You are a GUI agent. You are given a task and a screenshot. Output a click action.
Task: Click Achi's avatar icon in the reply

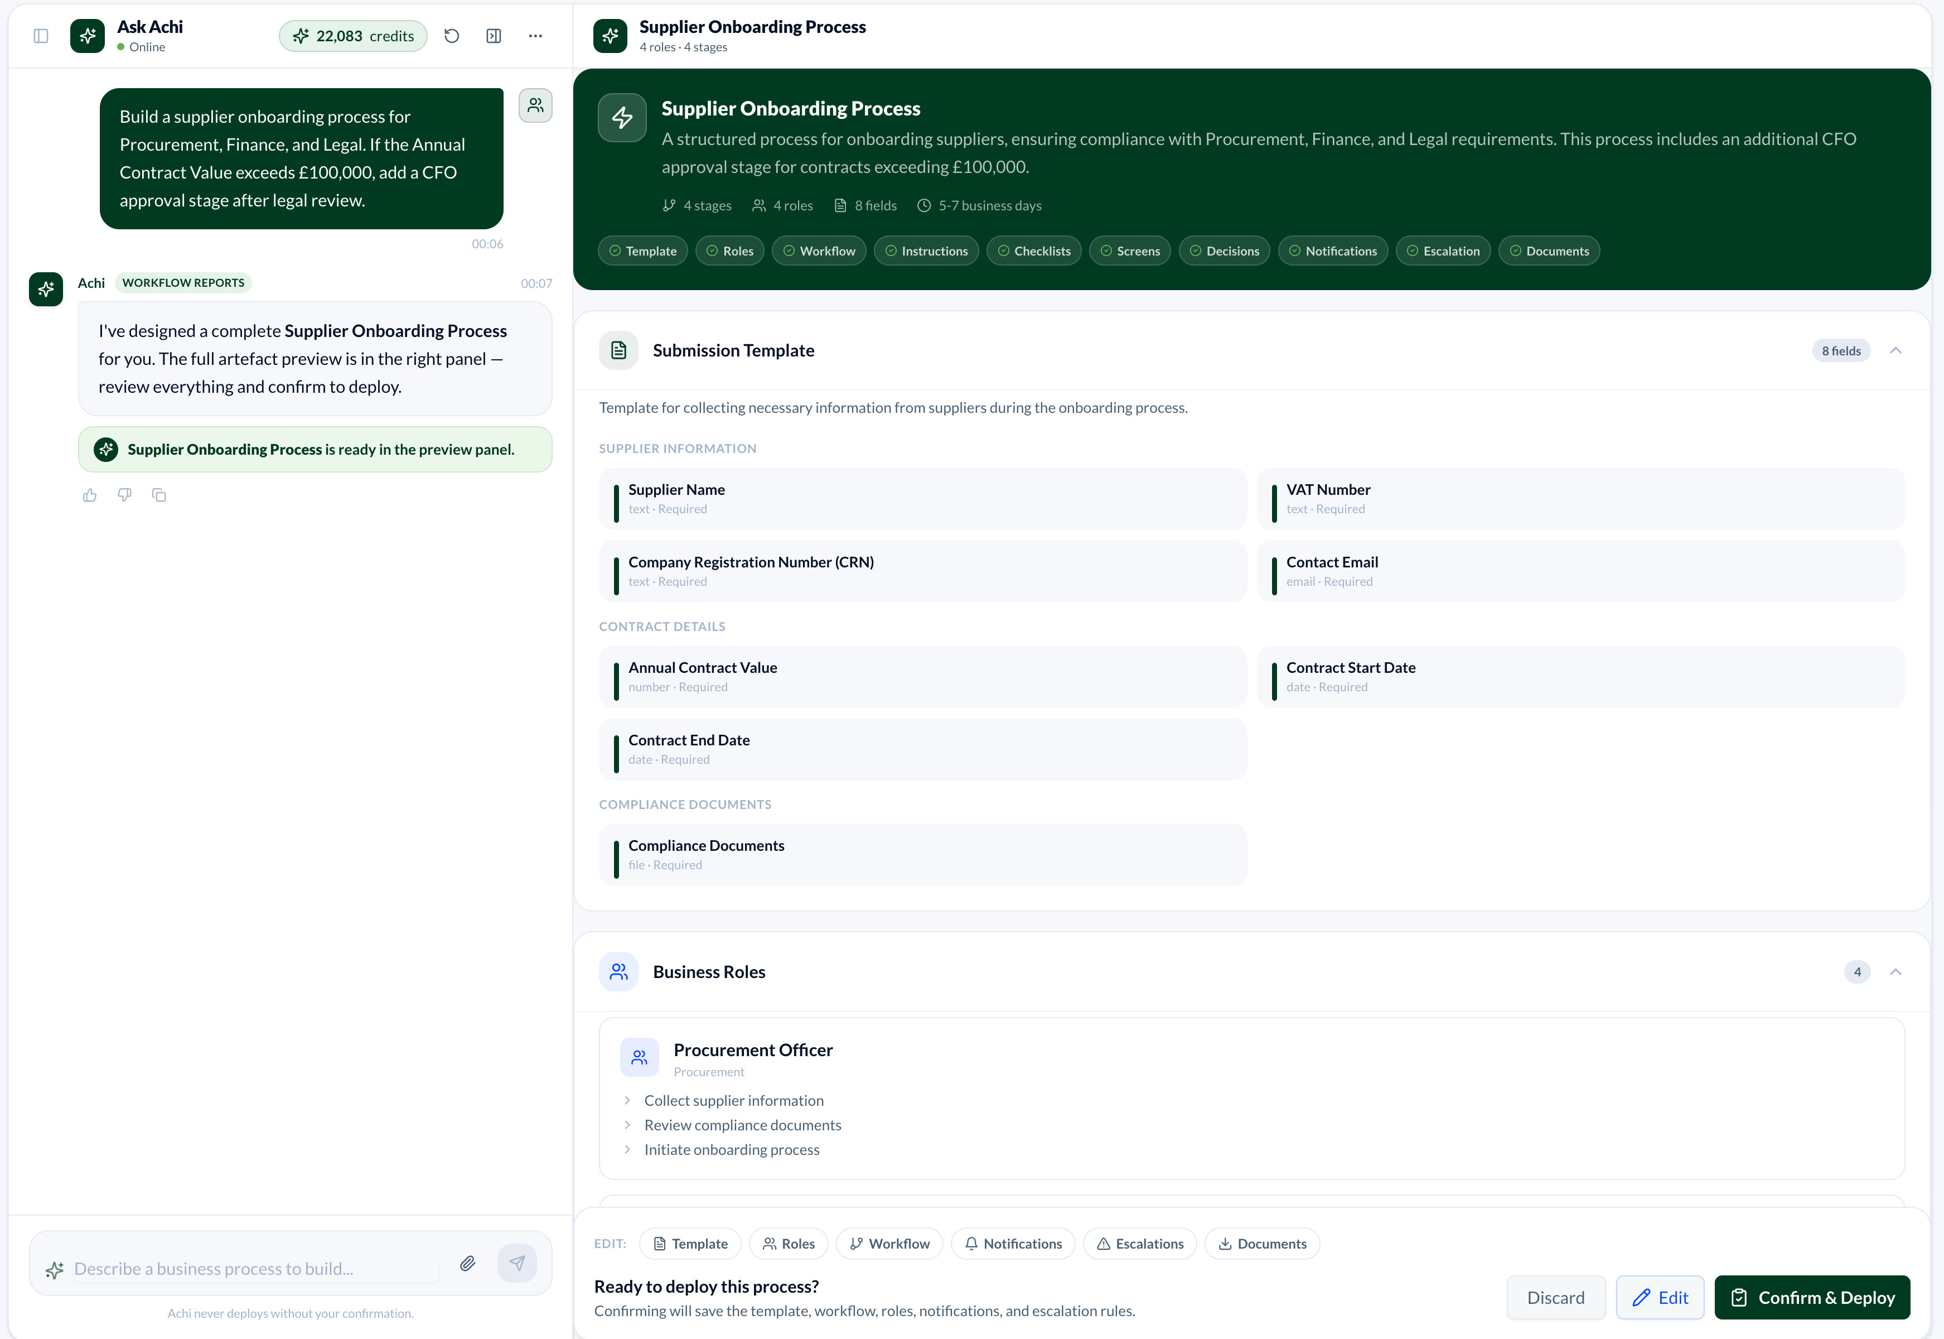46,290
